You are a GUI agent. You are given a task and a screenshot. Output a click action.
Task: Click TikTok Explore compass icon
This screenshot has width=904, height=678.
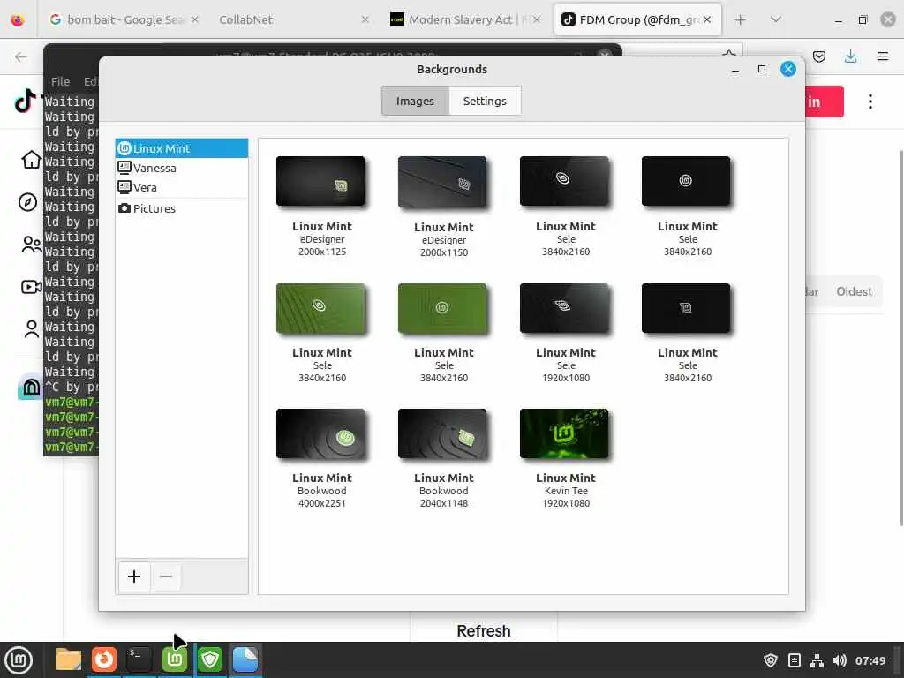27,202
